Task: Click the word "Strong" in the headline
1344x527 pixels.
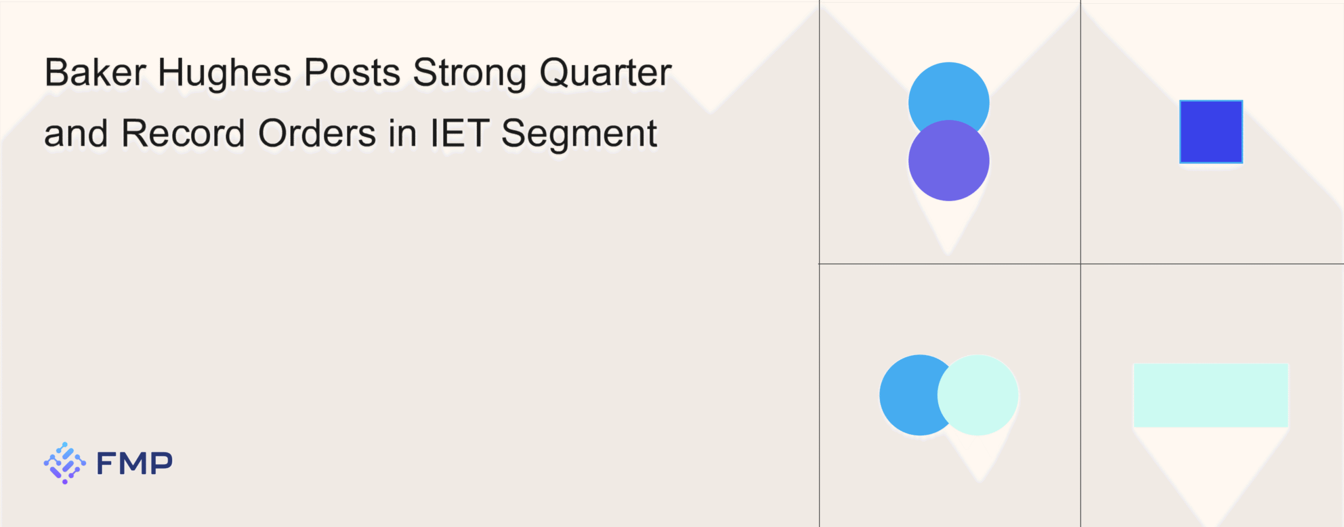Action: [469, 73]
